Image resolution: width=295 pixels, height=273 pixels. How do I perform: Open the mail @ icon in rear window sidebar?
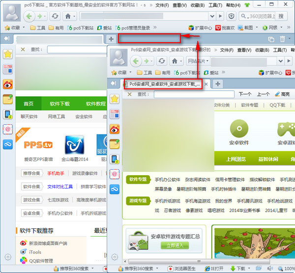pos(8,129)
